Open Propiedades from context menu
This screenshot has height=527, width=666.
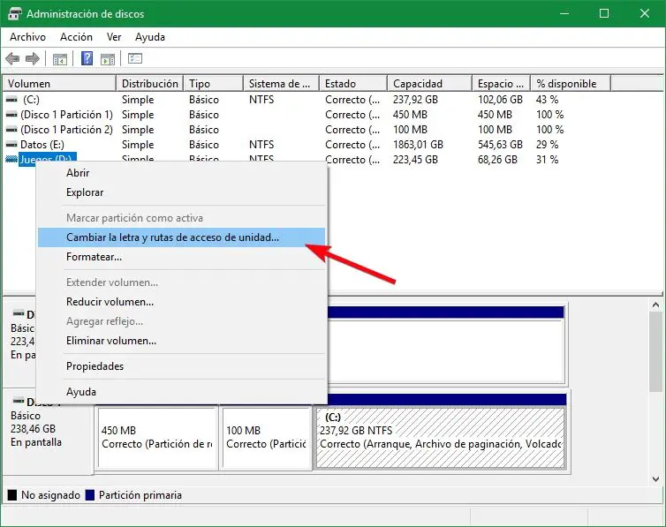click(x=182, y=366)
